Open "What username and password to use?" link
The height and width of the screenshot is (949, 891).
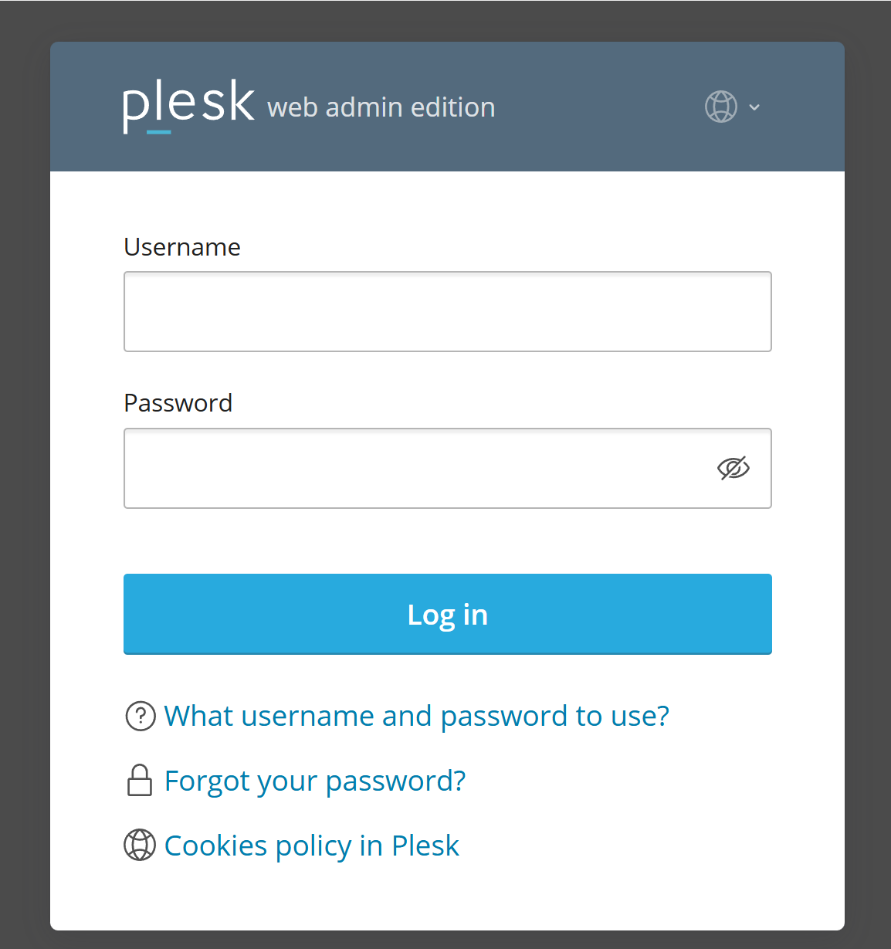pos(417,716)
